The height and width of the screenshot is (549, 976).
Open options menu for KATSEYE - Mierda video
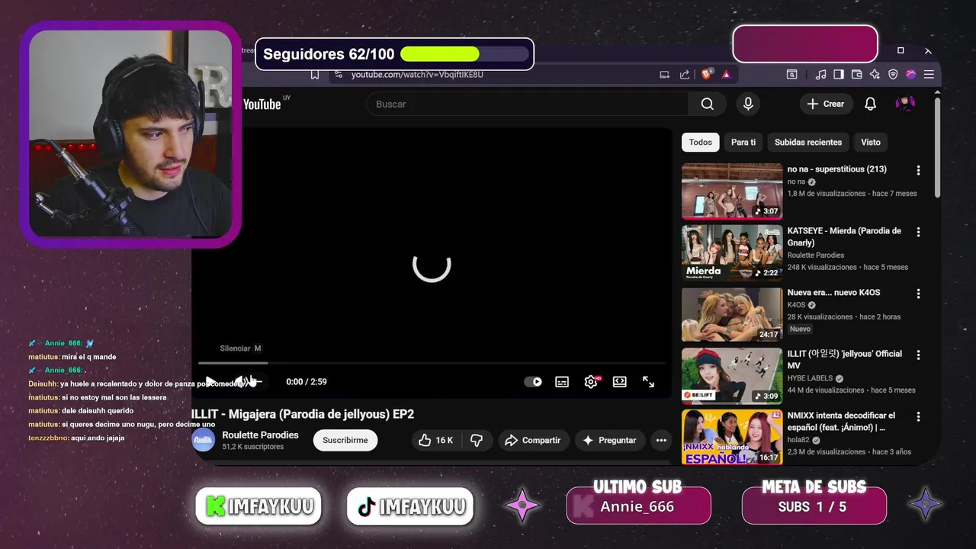tap(918, 232)
